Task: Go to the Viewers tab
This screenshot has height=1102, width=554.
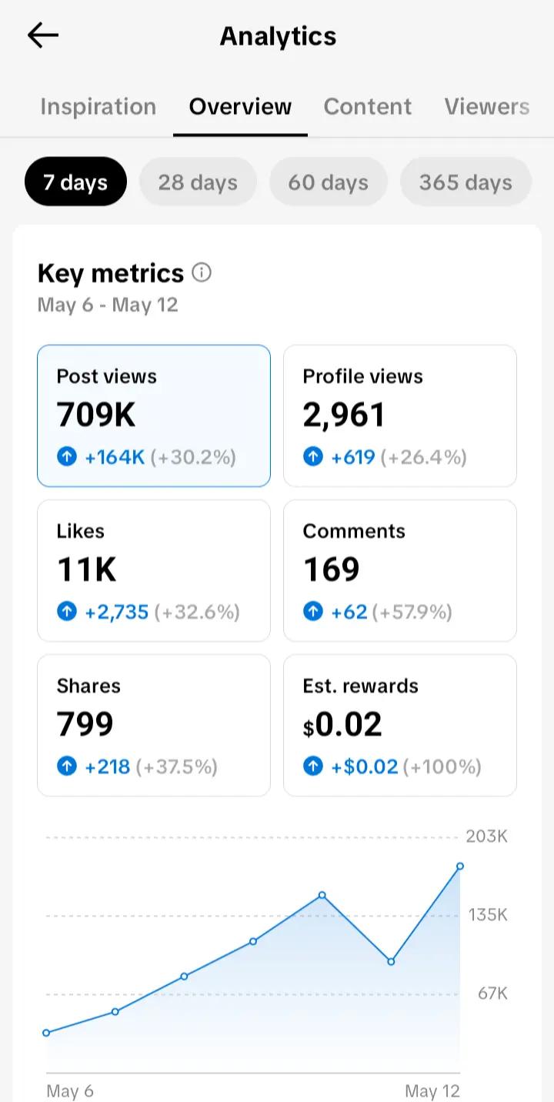Action: coord(487,106)
